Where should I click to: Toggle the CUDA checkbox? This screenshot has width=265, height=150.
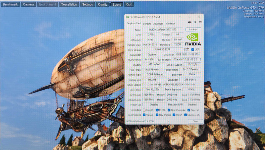pos(157,110)
